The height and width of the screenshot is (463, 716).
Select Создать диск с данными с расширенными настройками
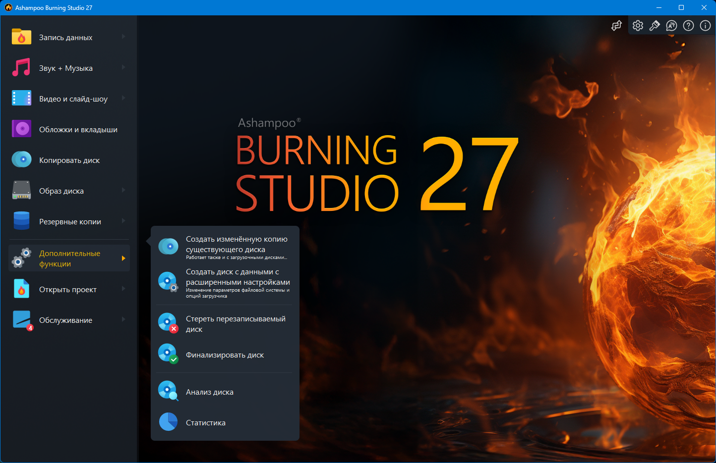(x=225, y=283)
